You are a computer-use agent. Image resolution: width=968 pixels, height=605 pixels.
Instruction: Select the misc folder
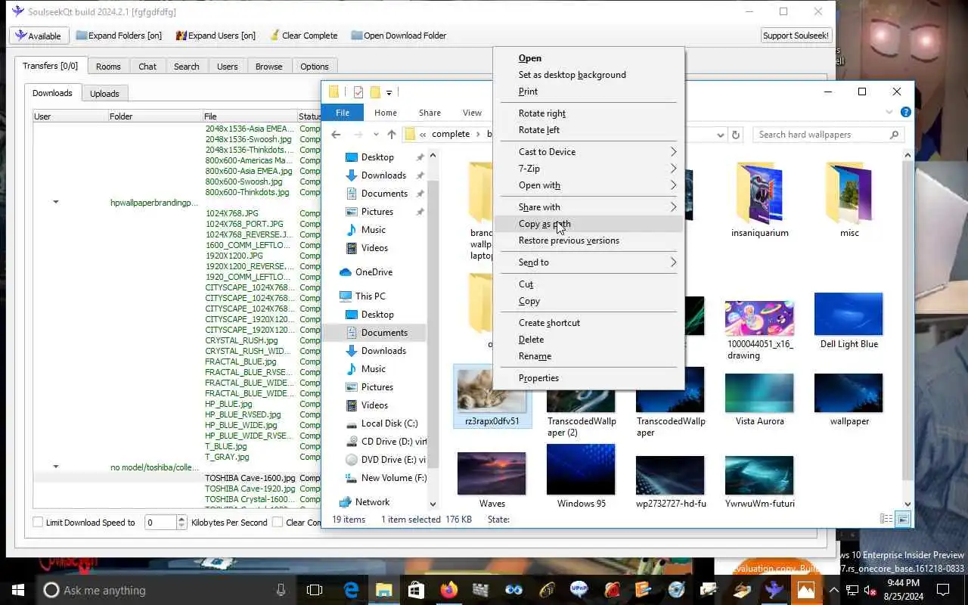pos(849,200)
